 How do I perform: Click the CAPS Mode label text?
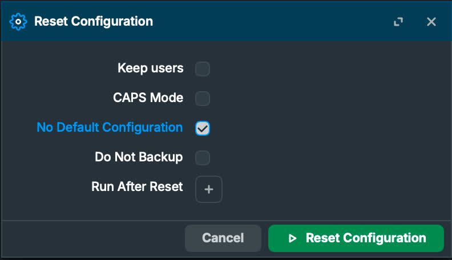click(x=148, y=97)
